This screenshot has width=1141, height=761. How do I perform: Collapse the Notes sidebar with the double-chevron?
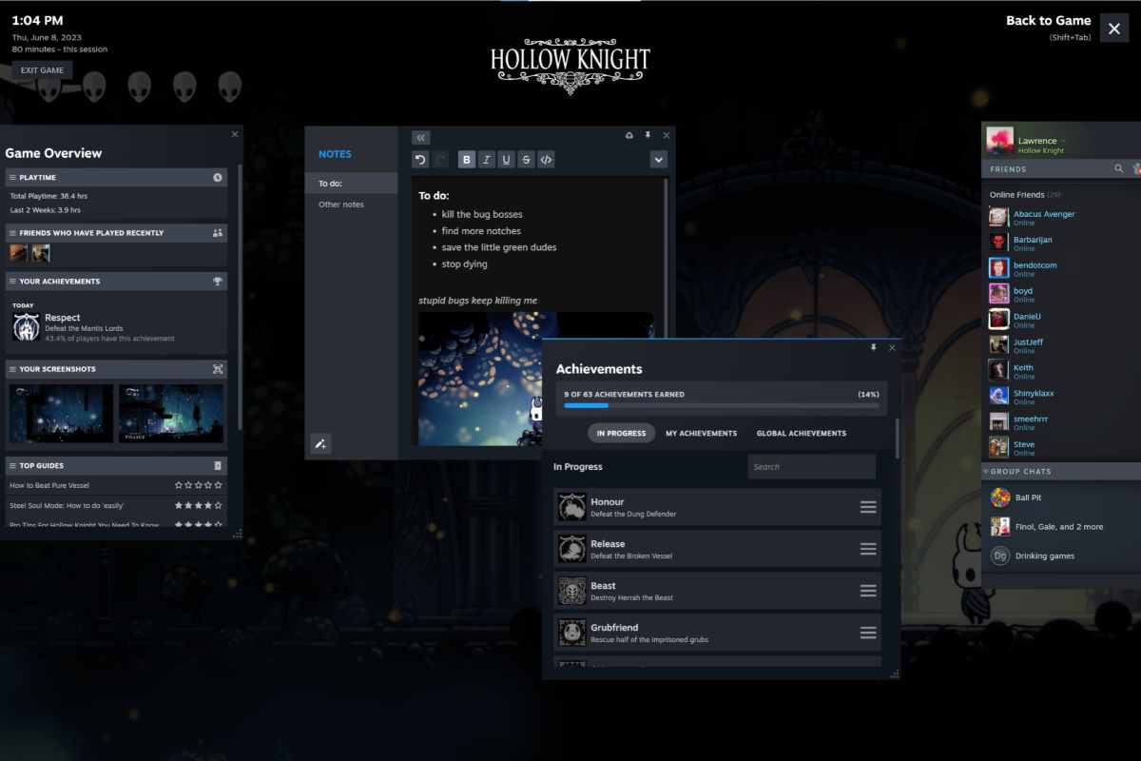click(x=419, y=137)
